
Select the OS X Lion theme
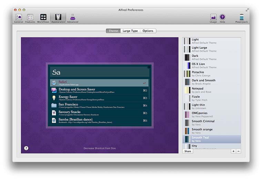coord(212,65)
